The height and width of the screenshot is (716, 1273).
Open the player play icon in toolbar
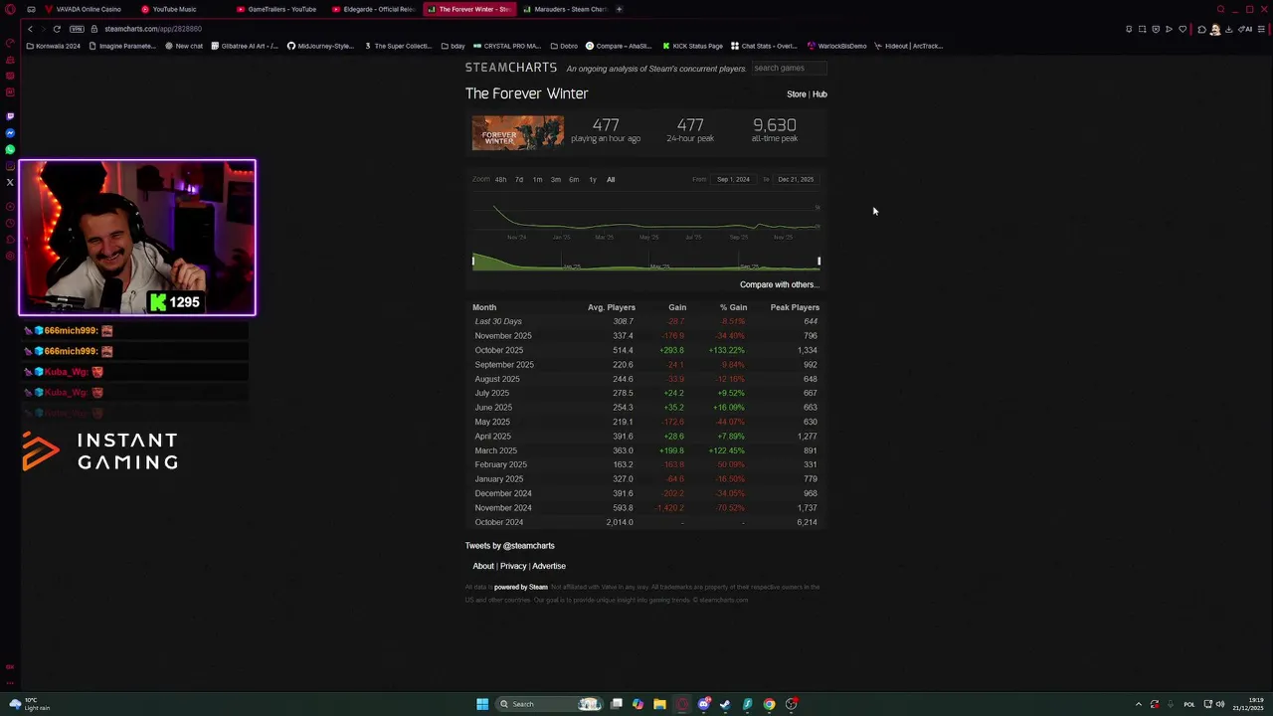click(1169, 29)
